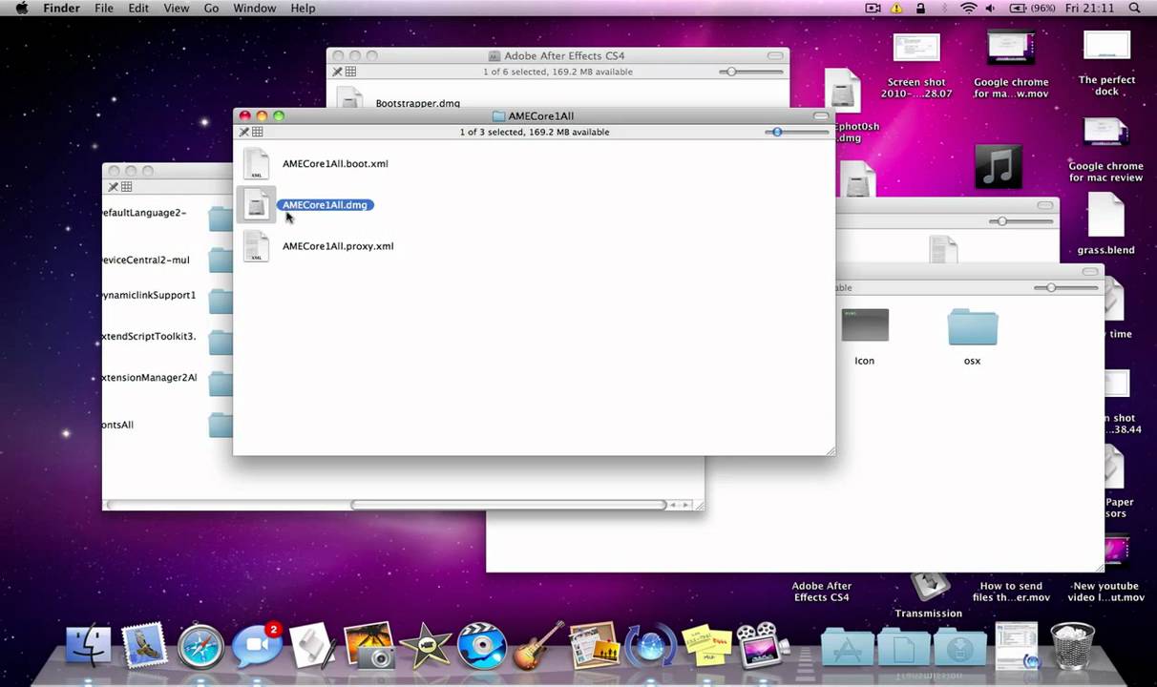1157x687 pixels.
Task: Open the Documents folder stack in dock
Action: point(903,648)
